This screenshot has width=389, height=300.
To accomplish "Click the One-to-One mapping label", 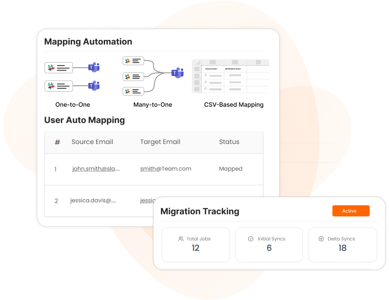I will (72, 104).
